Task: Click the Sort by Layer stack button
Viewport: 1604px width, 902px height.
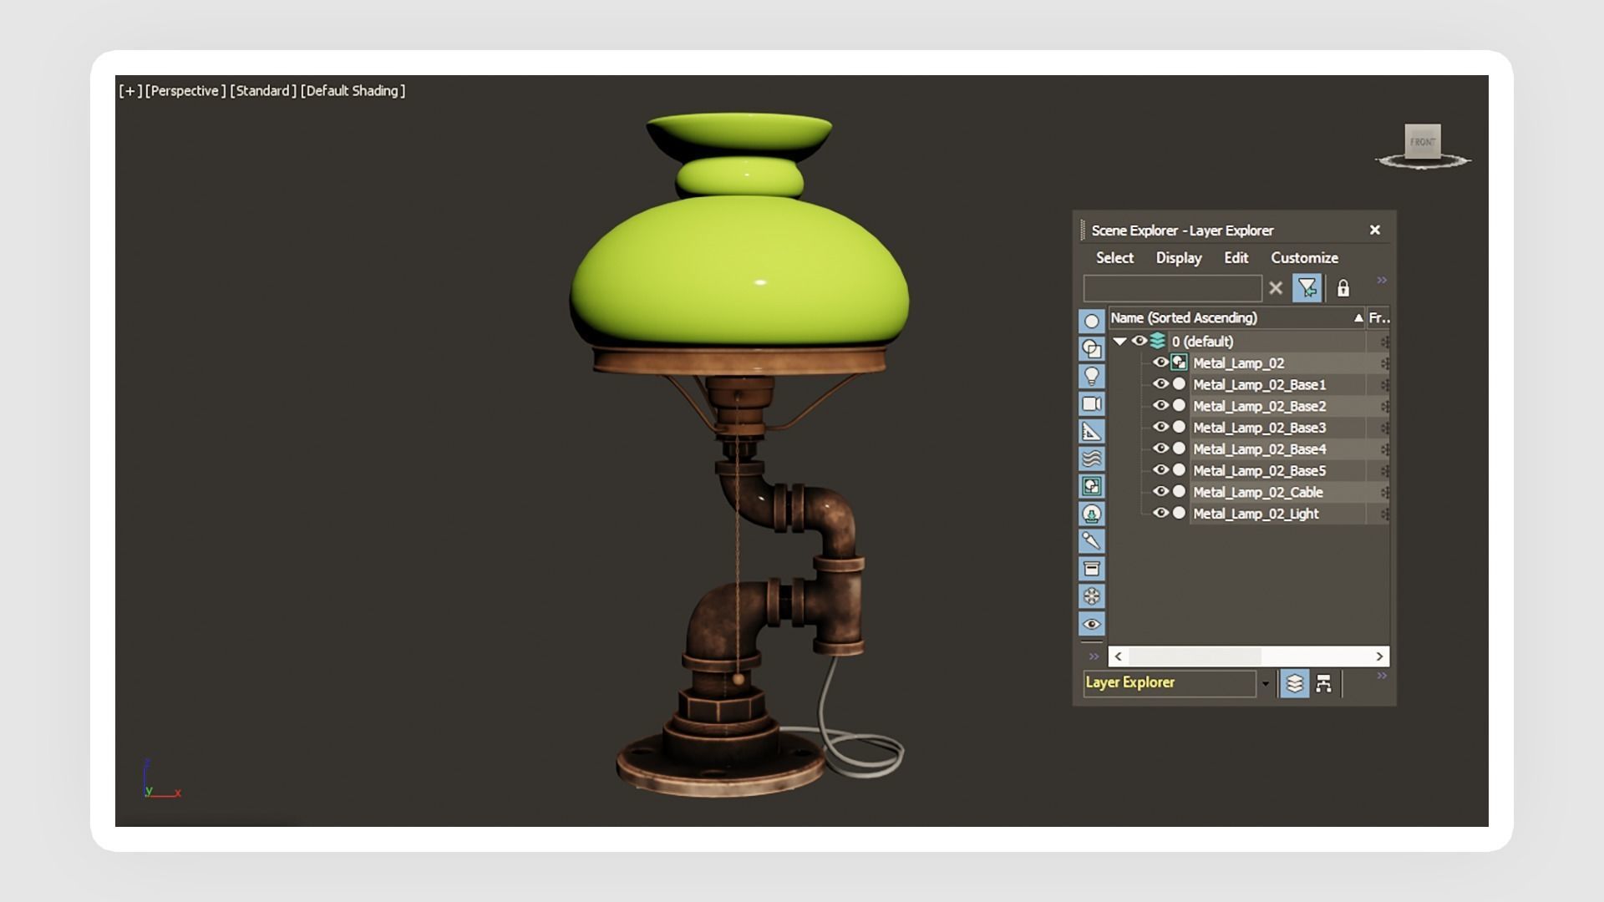Action: click(x=1294, y=684)
